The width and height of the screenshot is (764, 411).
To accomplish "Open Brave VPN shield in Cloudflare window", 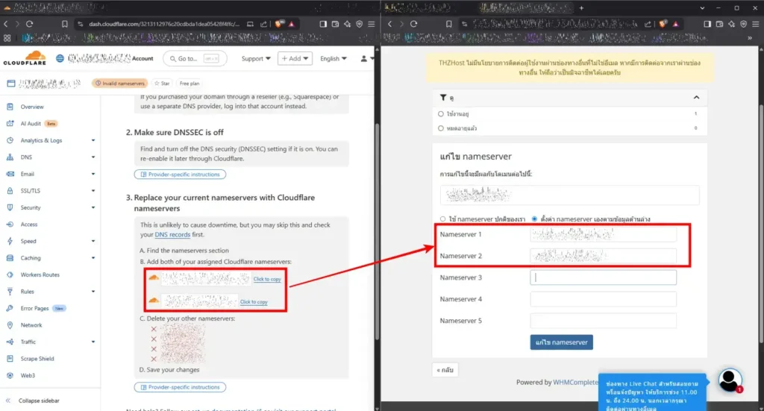I will (x=359, y=24).
